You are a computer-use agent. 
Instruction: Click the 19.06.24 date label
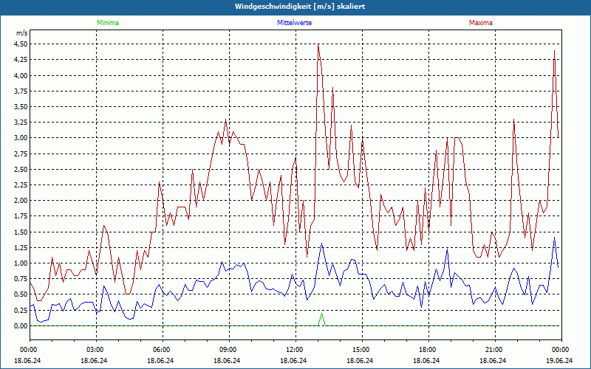point(560,361)
